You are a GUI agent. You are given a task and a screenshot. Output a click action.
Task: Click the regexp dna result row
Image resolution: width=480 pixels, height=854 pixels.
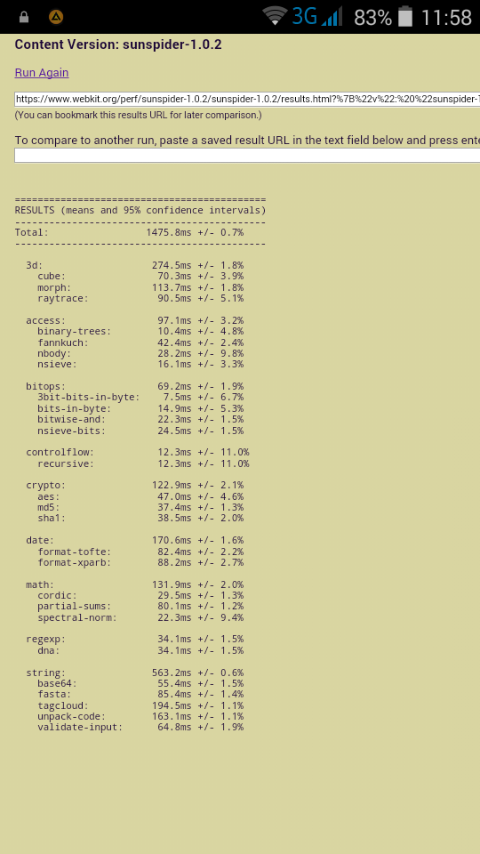pos(140,650)
